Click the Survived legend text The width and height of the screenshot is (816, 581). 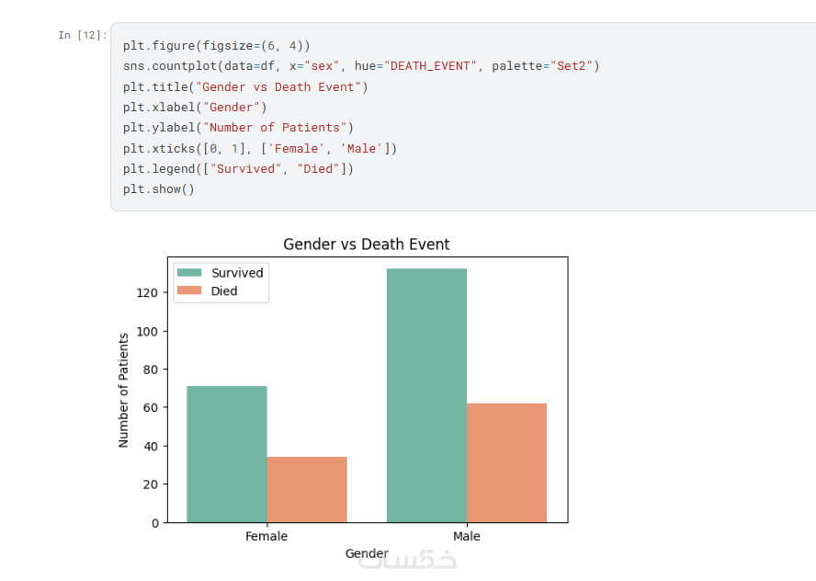237,273
